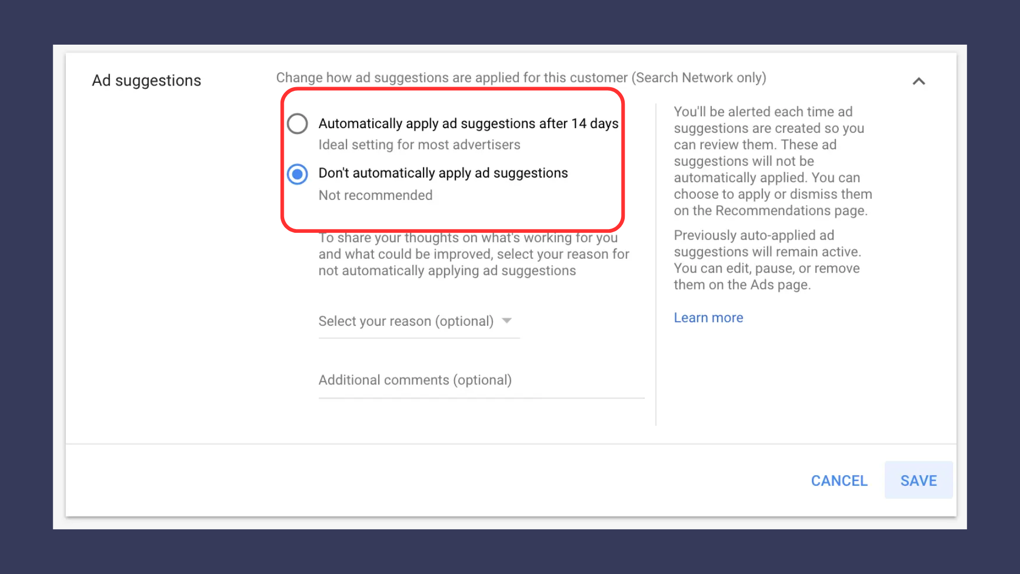Click the reason dropdown's arrow icon
Screen dimensions: 1020x574
(507, 320)
